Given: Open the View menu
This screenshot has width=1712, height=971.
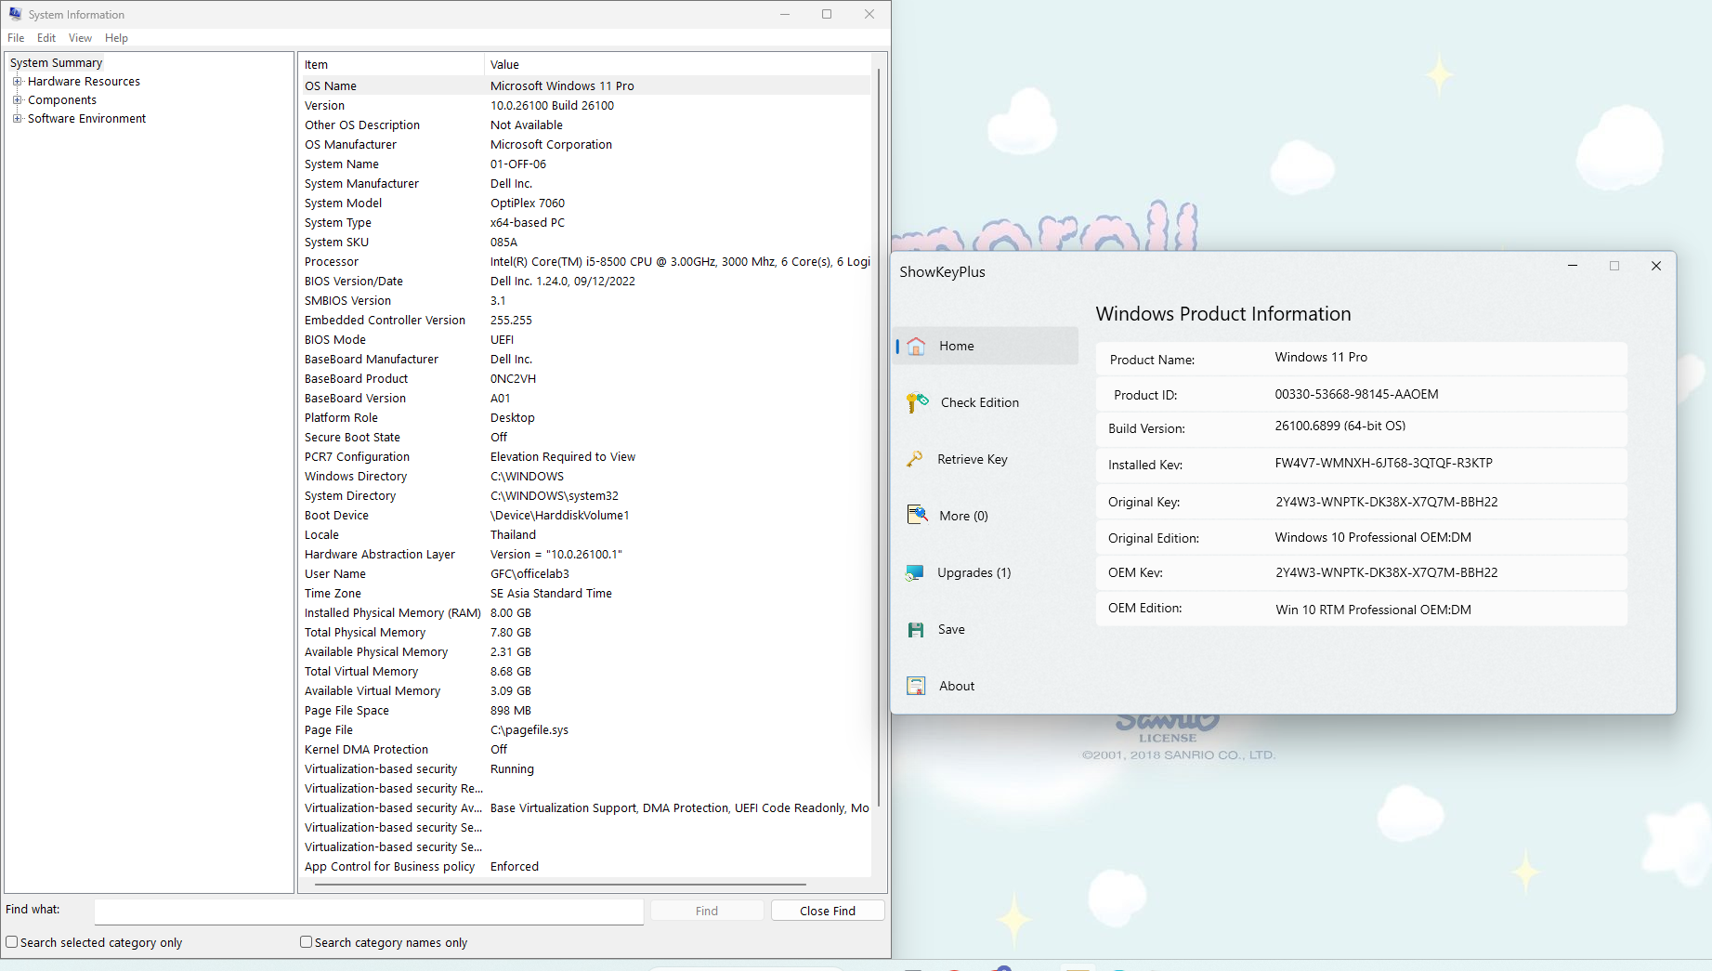Looking at the screenshot, I should pos(80,38).
